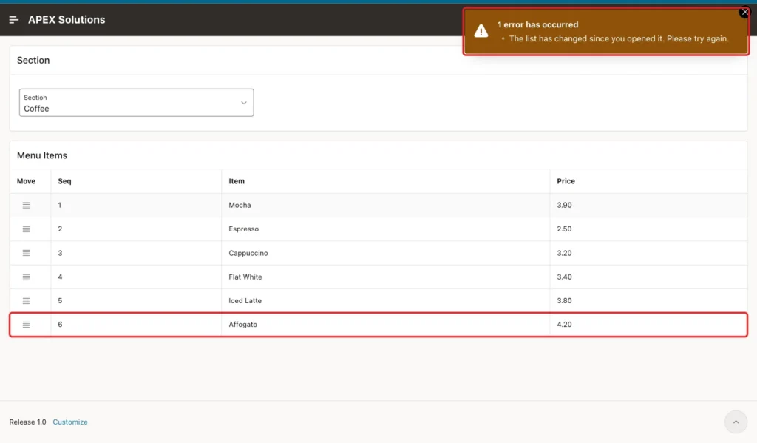Select the Affogato item cell
Screen dimensions: 757x443
click(x=385, y=325)
